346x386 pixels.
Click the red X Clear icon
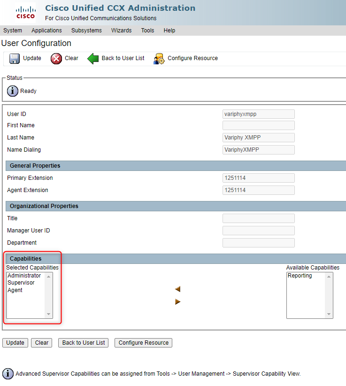56,59
